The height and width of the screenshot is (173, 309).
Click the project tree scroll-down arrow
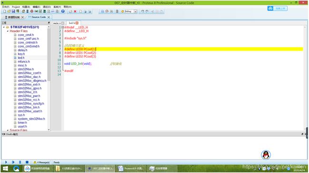(x=48, y=130)
